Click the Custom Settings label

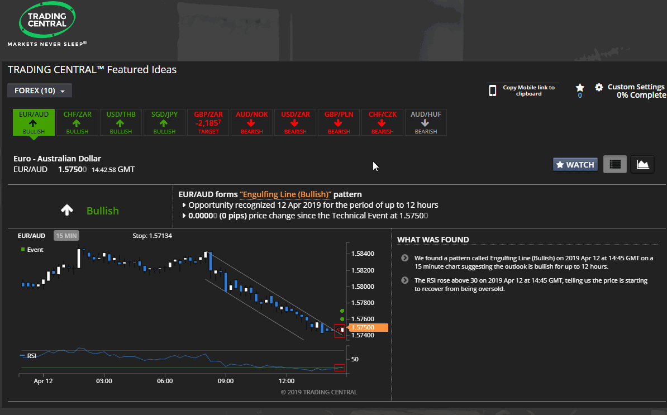click(636, 87)
